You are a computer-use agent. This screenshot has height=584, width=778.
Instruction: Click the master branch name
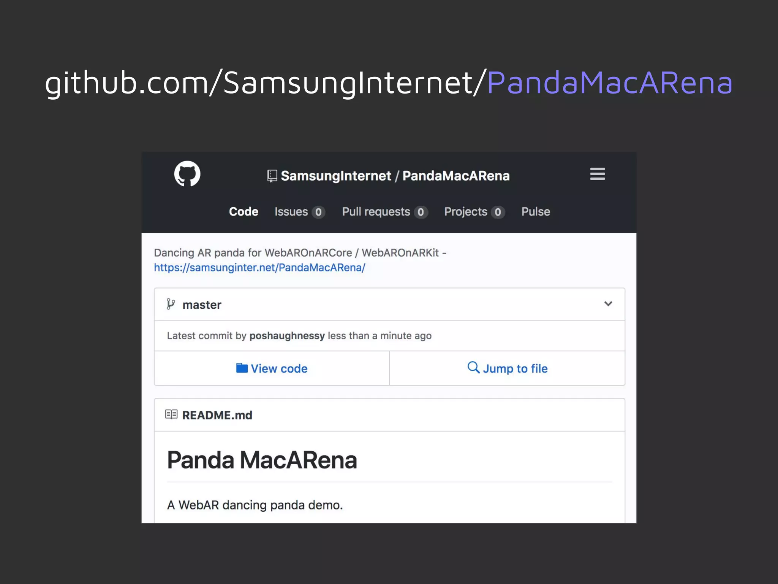202,305
